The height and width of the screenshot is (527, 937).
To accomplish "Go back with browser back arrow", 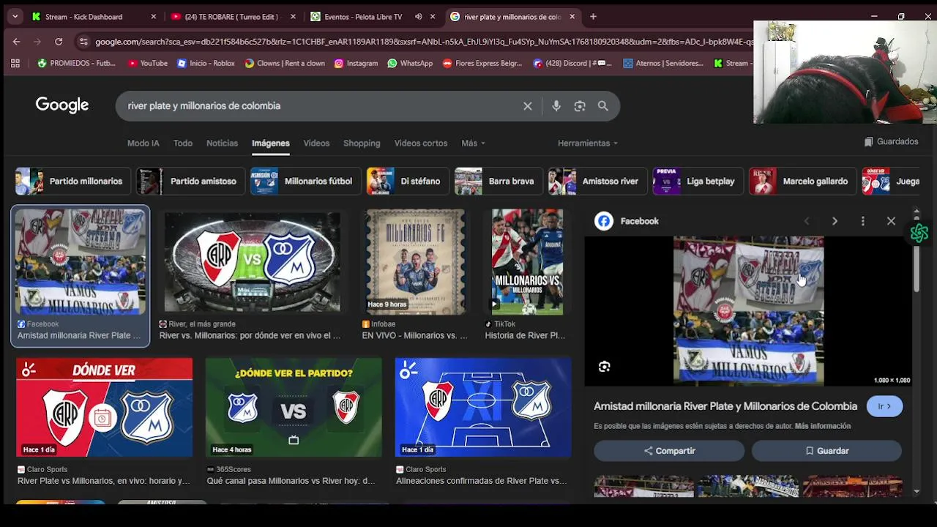I will (16, 42).
